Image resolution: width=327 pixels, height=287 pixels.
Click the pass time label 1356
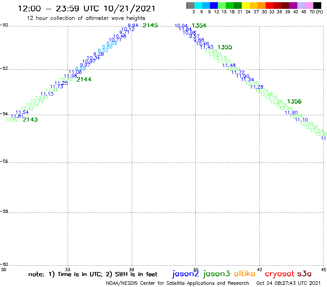[x=294, y=102]
